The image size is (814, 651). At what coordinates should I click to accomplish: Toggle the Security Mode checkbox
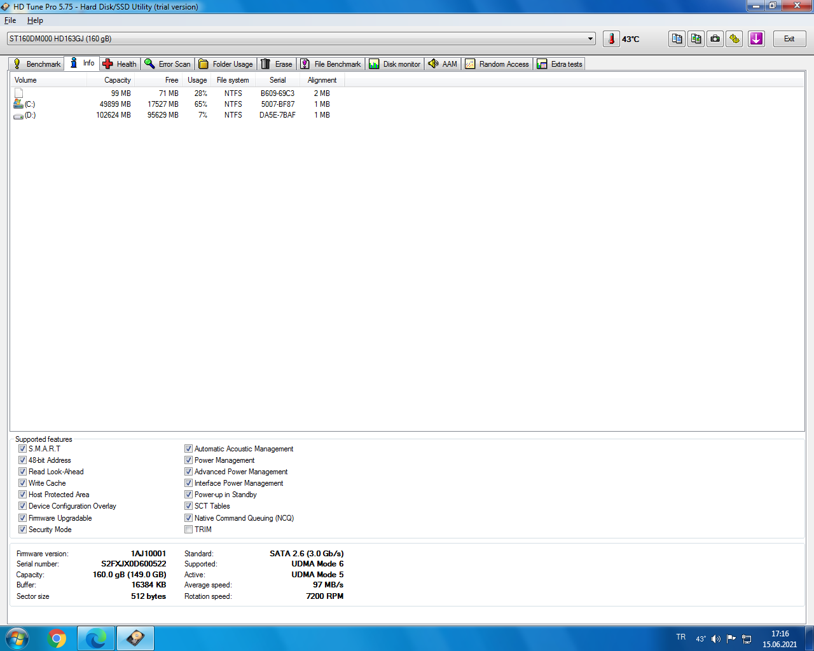coord(22,530)
